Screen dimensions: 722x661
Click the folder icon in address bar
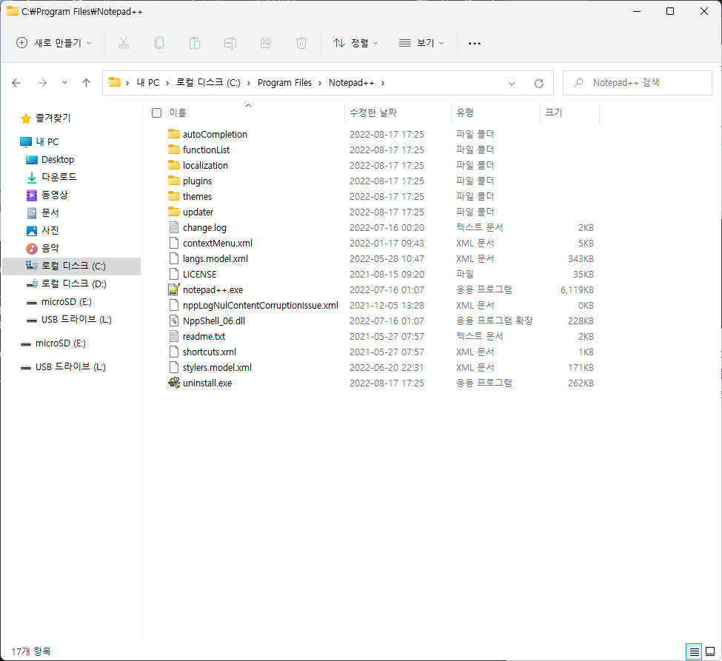(x=115, y=82)
